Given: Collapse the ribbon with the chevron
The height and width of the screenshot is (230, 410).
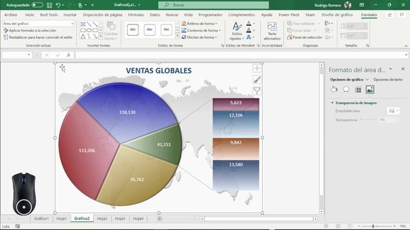Looking at the screenshot, I should pyautogui.click(x=406, y=46).
